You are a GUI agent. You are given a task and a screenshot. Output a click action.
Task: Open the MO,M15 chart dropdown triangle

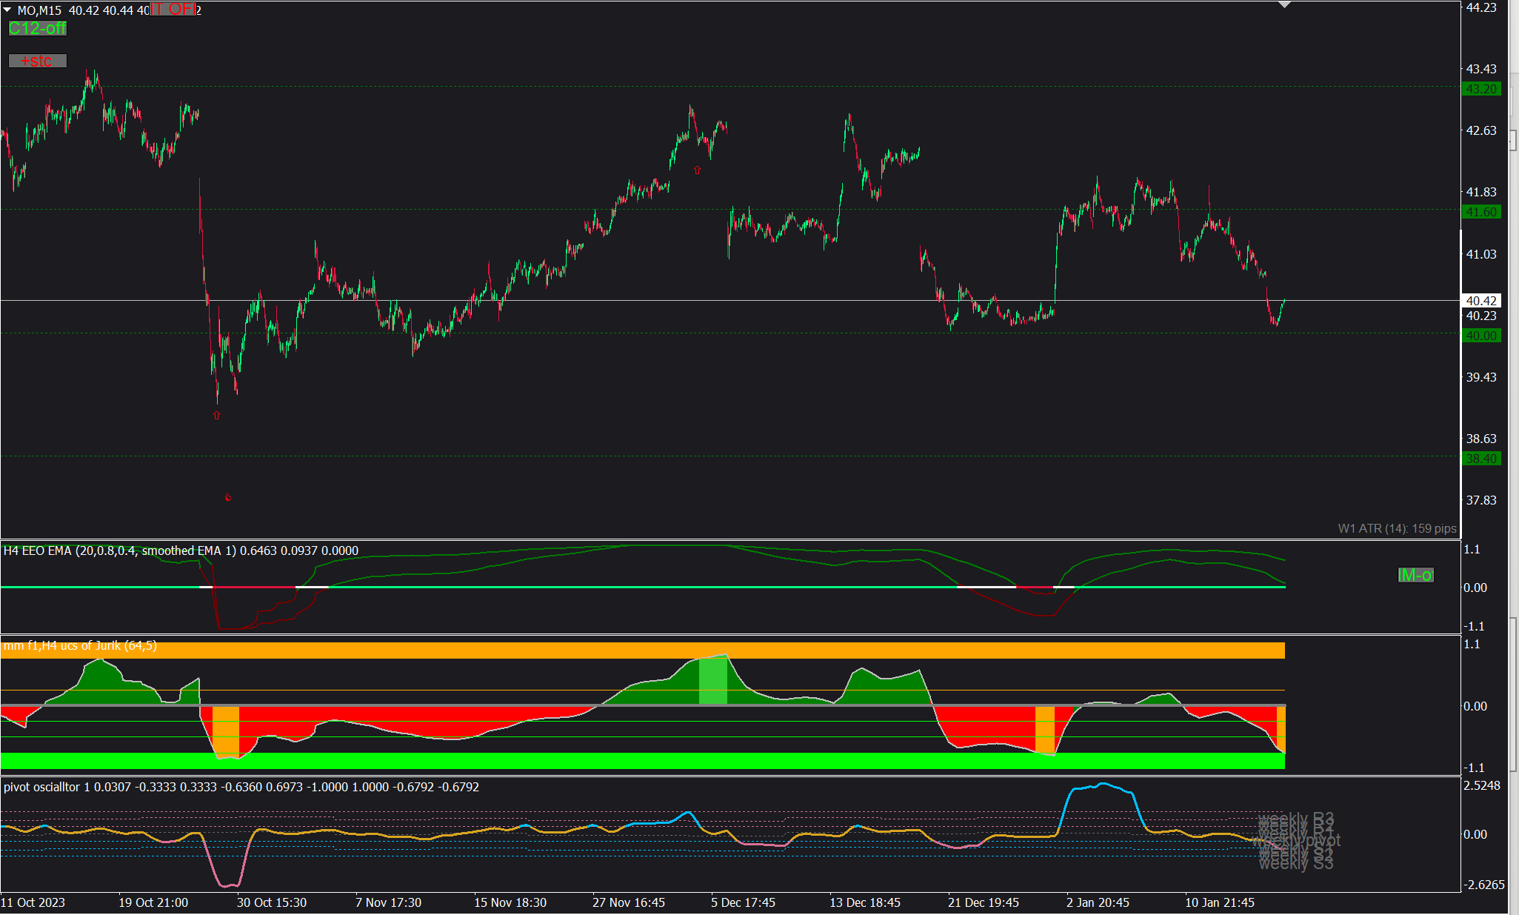coord(7,10)
